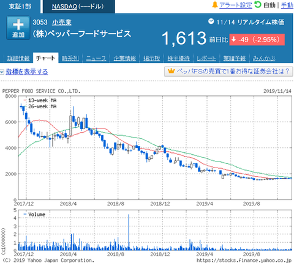Click the 追加 plus button
294x263 pixels.
(x=18, y=28)
